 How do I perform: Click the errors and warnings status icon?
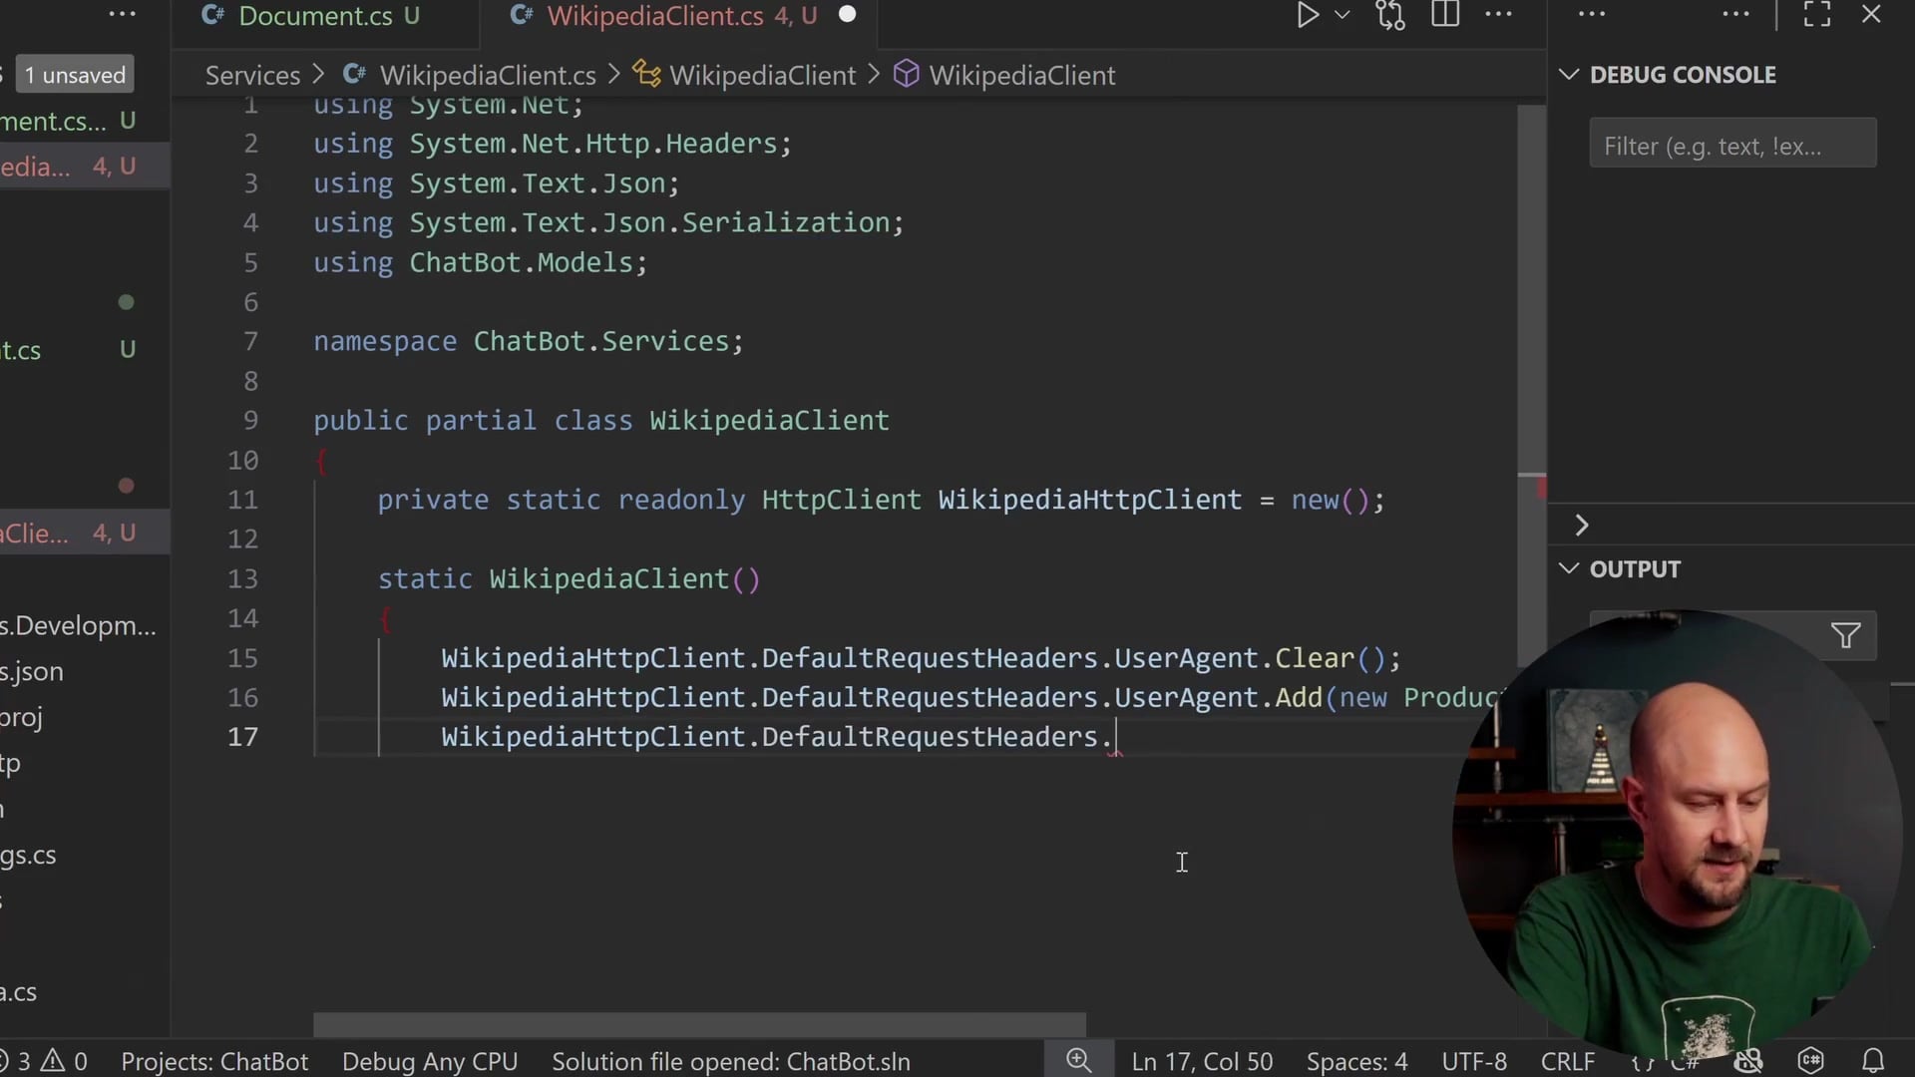[42, 1061]
